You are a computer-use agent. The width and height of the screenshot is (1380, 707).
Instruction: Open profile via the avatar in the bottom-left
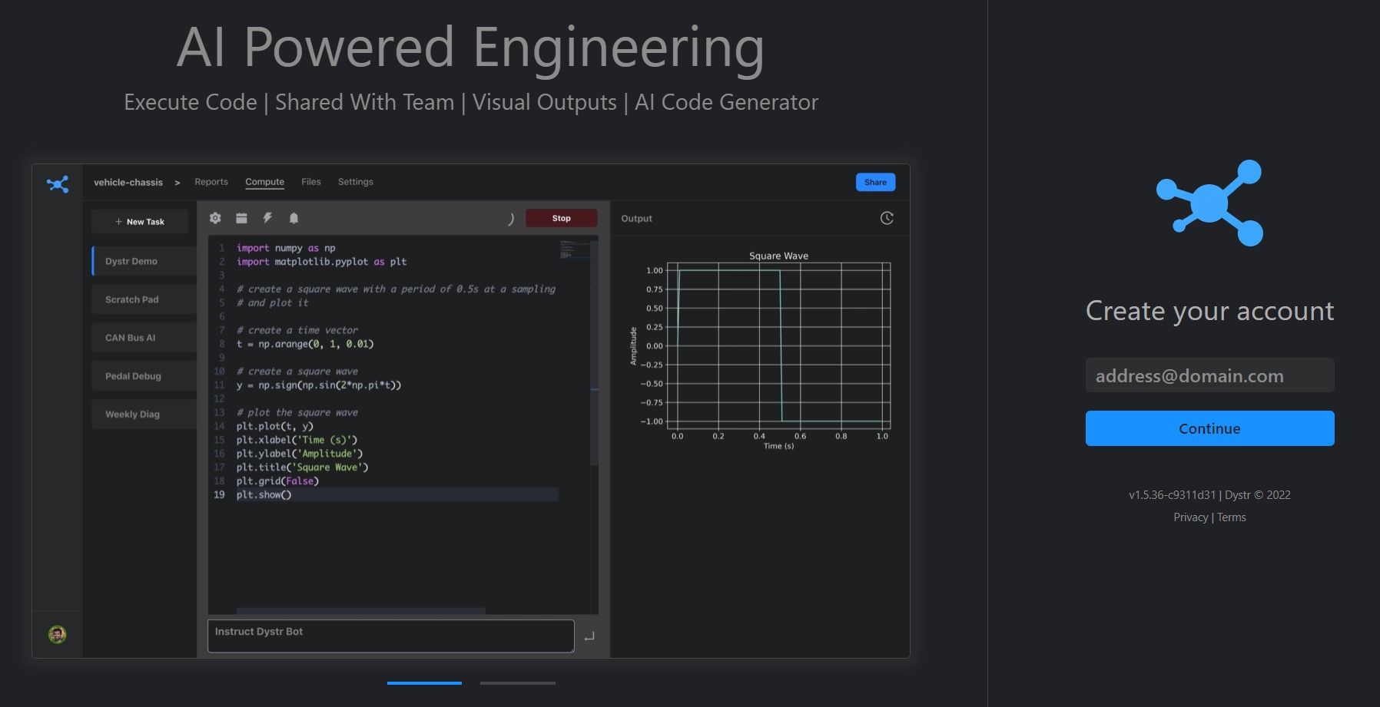click(x=57, y=635)
